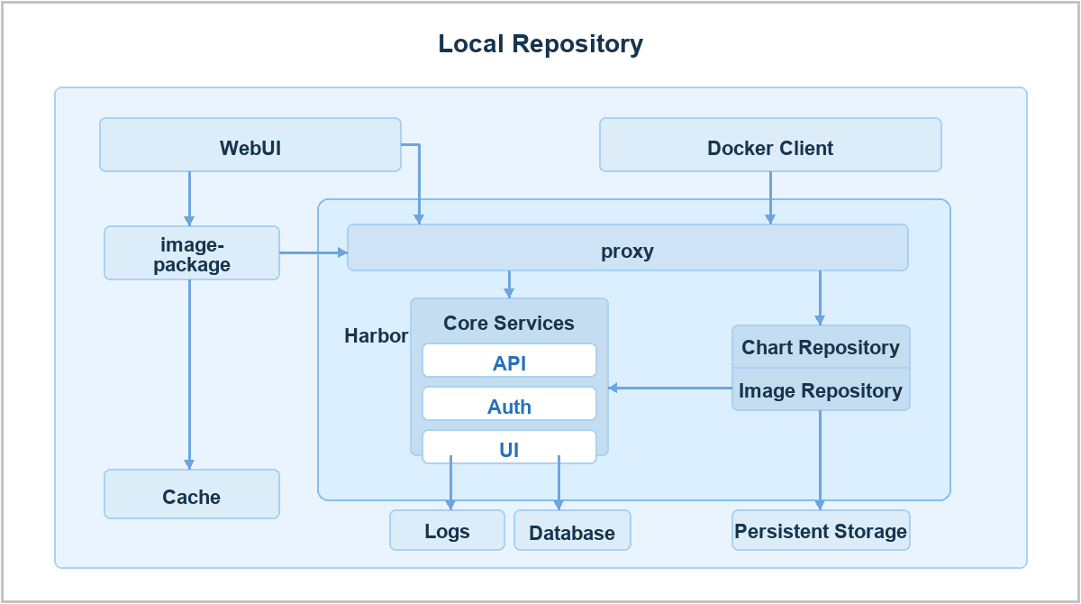The image size is (1081, 604).
Task: Click the proxy bar
Action: click(627, 248)
